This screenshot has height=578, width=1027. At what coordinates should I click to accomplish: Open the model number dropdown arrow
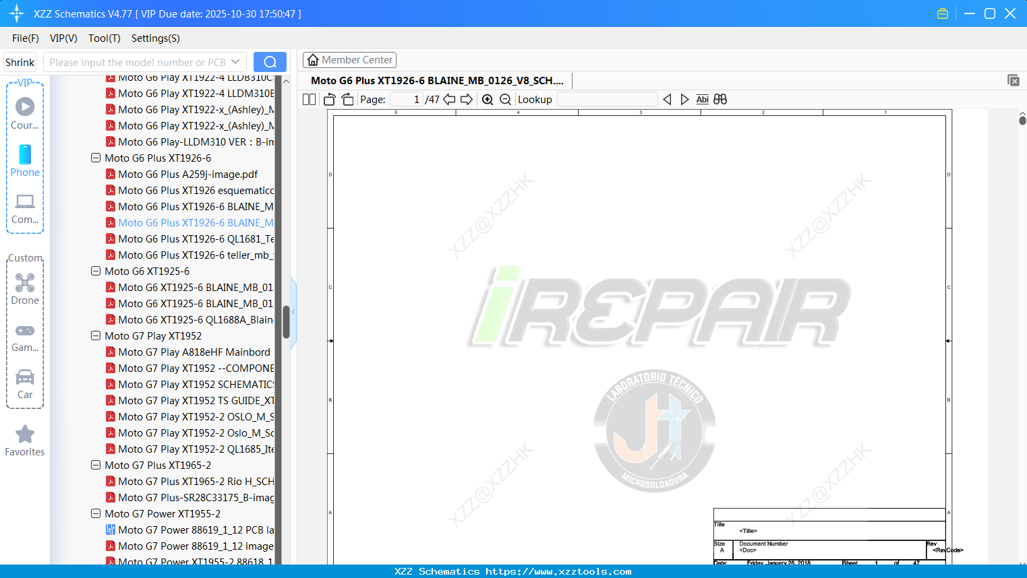[235, 62]
